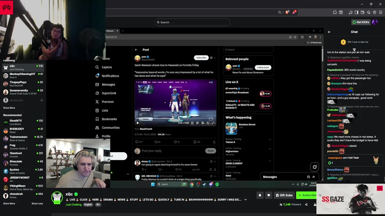Screen dimensions: 385x216
Task: Expand the gift sub leaderboard chevron
Action: (x=354, y=50)
